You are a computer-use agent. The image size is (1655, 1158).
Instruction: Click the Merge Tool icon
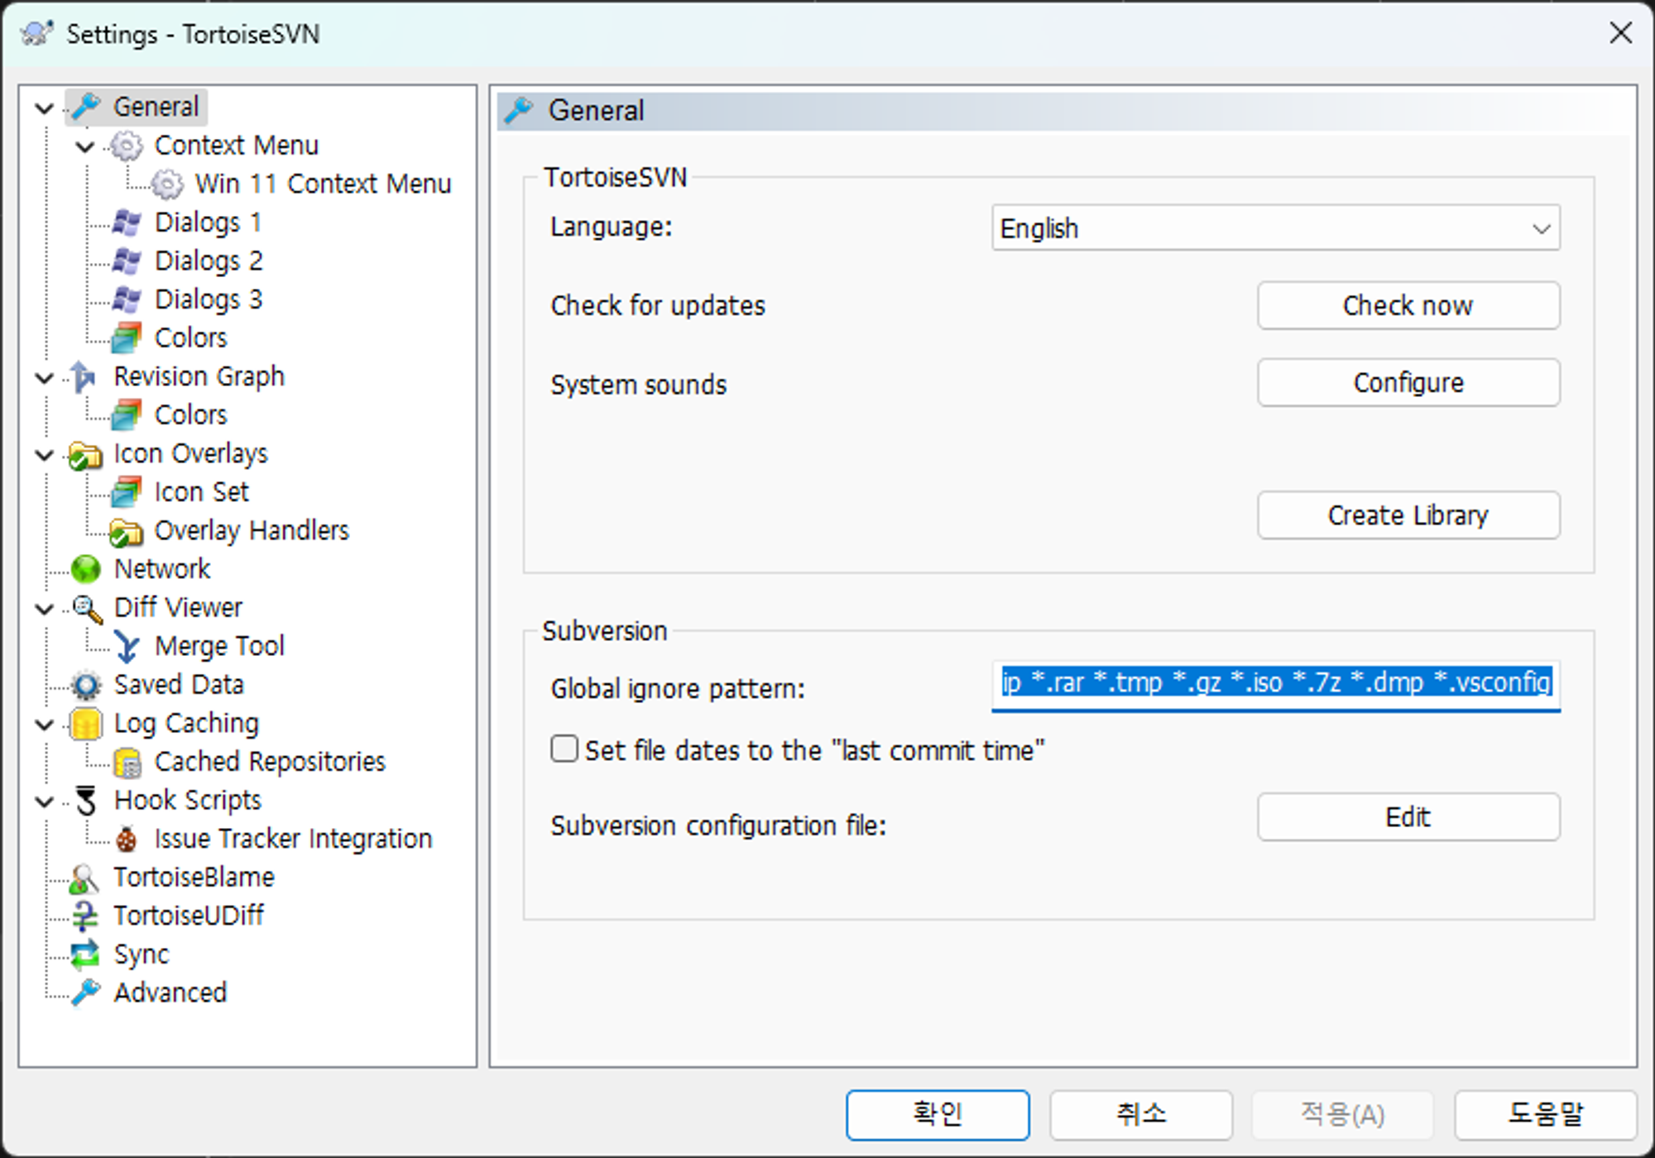[x=127, y=646]
